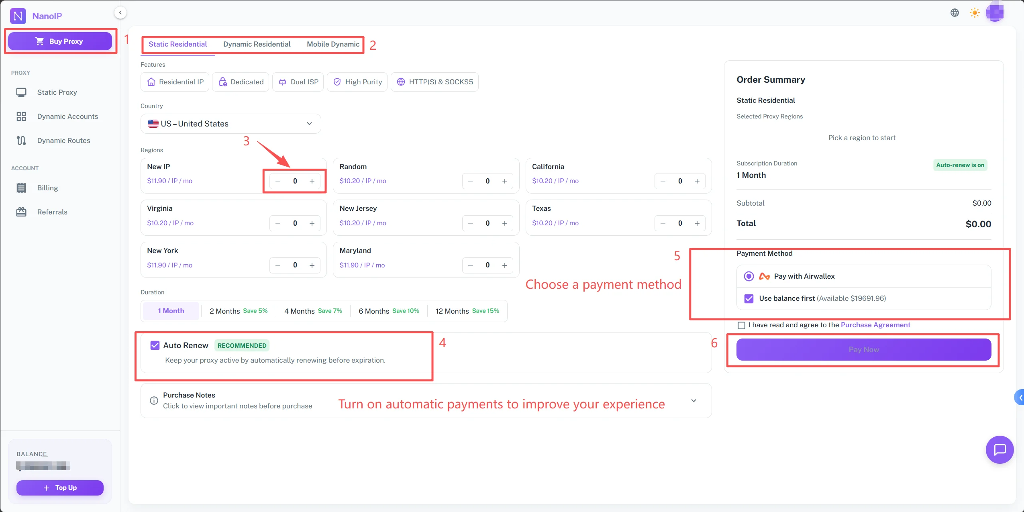
Task: Toggle the Auto Renew checkbox
Action: coord(155,345)
